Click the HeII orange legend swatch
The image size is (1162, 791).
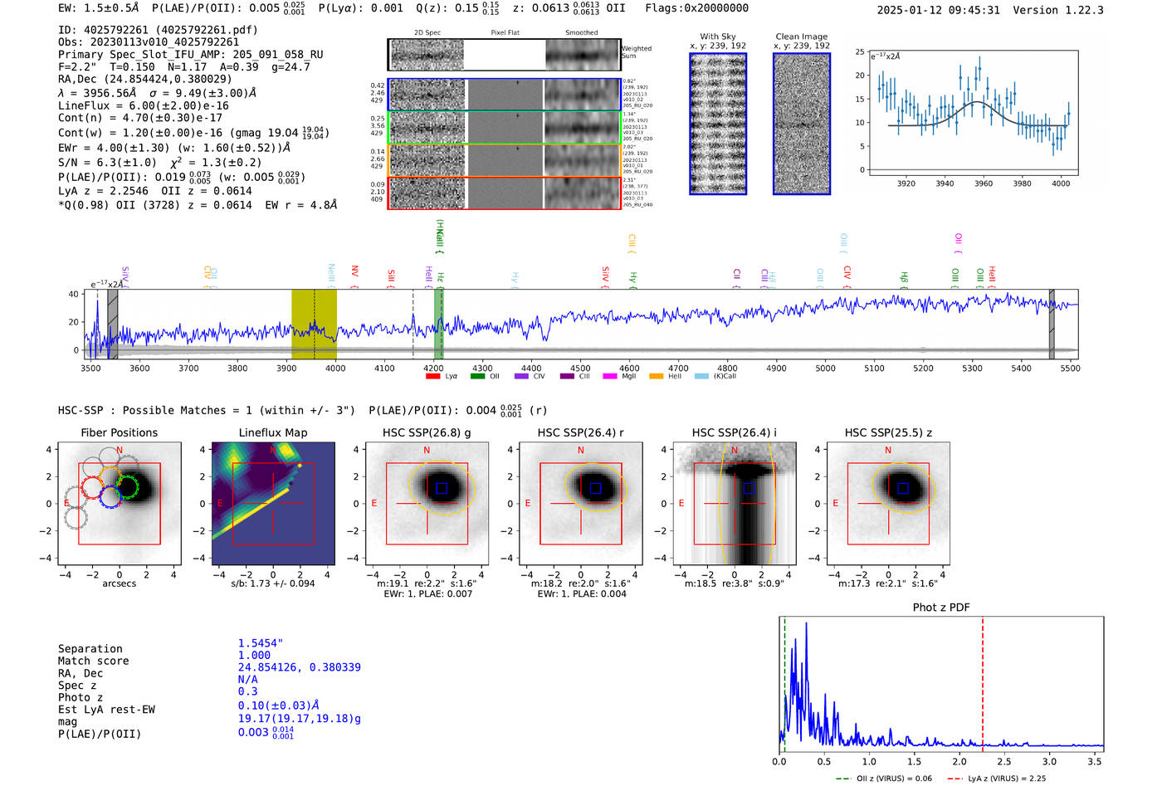[x=656, y=376]
